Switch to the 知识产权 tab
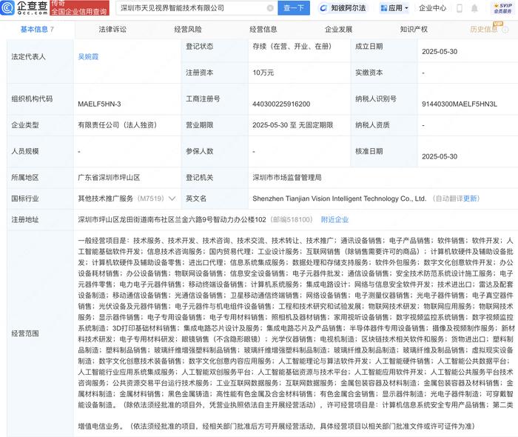518x437 pixels. pos(414,30)
